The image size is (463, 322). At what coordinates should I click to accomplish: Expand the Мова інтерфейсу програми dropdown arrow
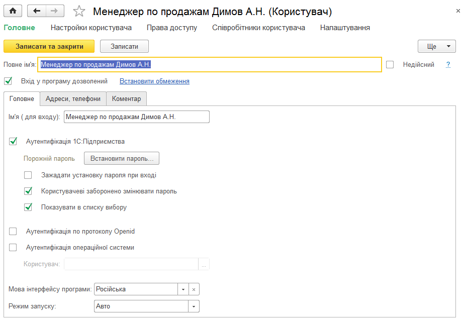point(183,289)
